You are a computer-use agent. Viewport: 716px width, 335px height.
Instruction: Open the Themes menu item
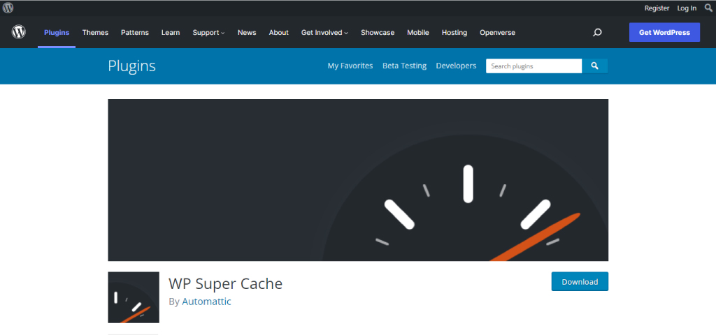pyautogui.click(x=95, y=32)
